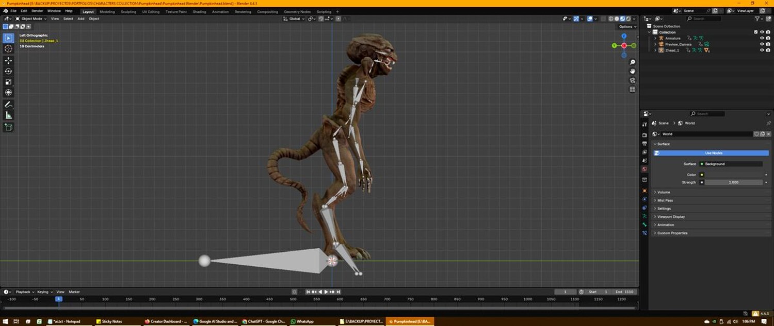
Task: Click the viewport pan hand icon
Action: pyautogui.click(x=633, y=71)
